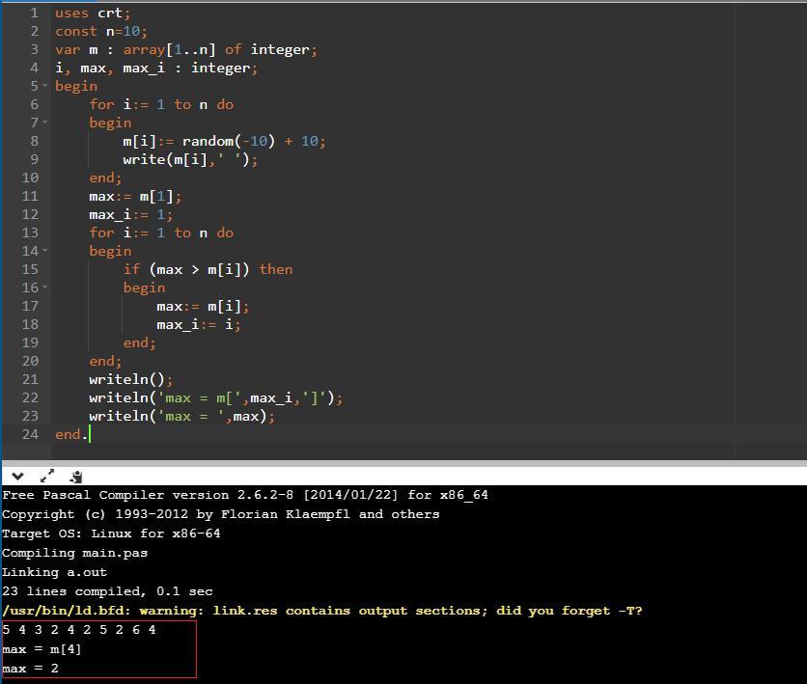
Task: Click the "write(m[i],' ');" statement
Action: pos(190,159)
